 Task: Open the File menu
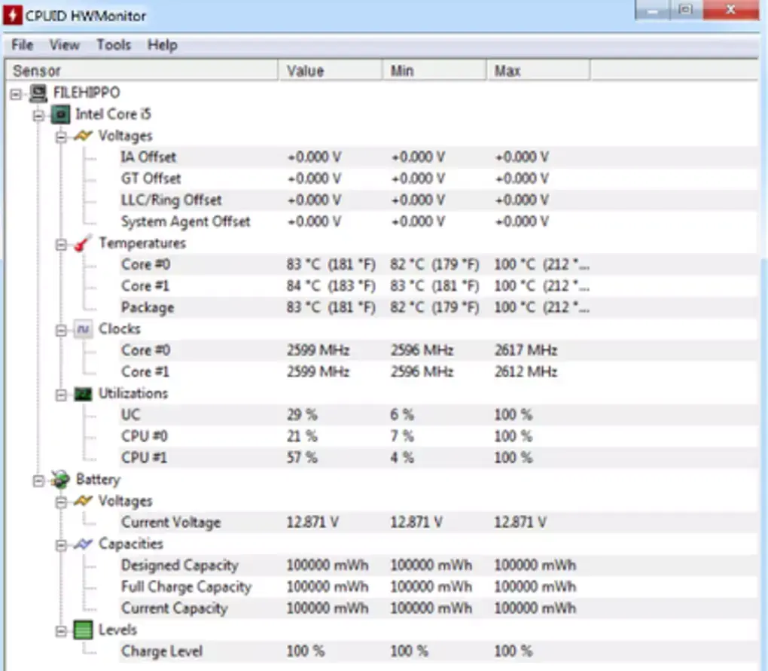[x=23, y=45]
